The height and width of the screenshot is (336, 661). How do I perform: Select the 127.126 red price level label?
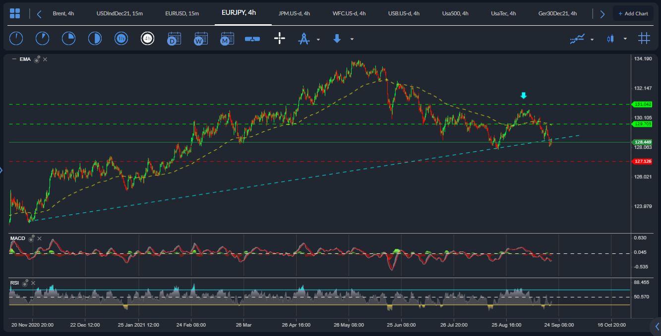(x=642, y=161)
